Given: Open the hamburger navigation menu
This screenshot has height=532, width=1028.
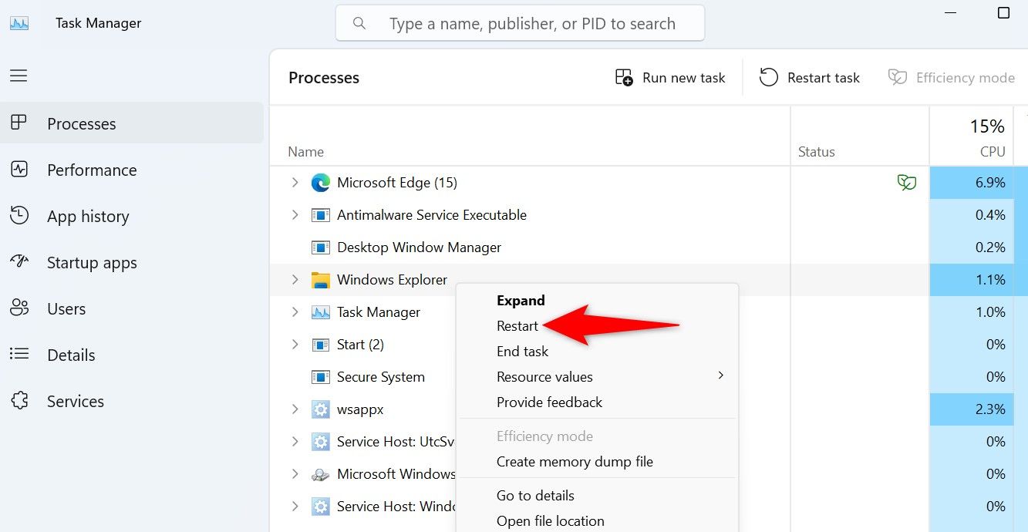Looking at the screenshot, I should pyautogui.click(x=19, y=76).
